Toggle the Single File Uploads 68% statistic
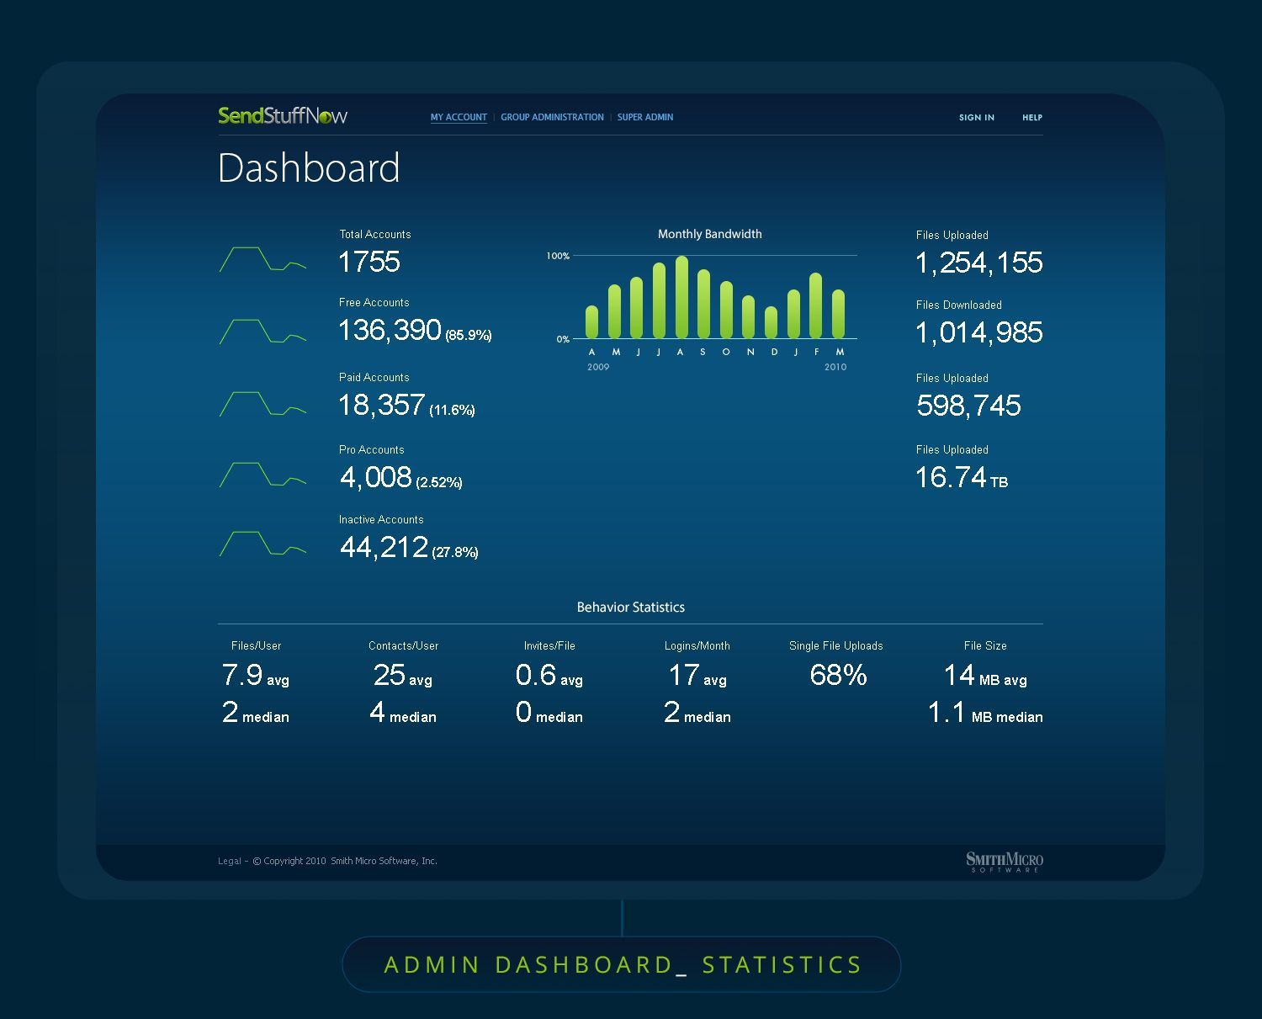Image resolution: width=1262 pixels, height=1019 pixels. click(x=837, y=674)
